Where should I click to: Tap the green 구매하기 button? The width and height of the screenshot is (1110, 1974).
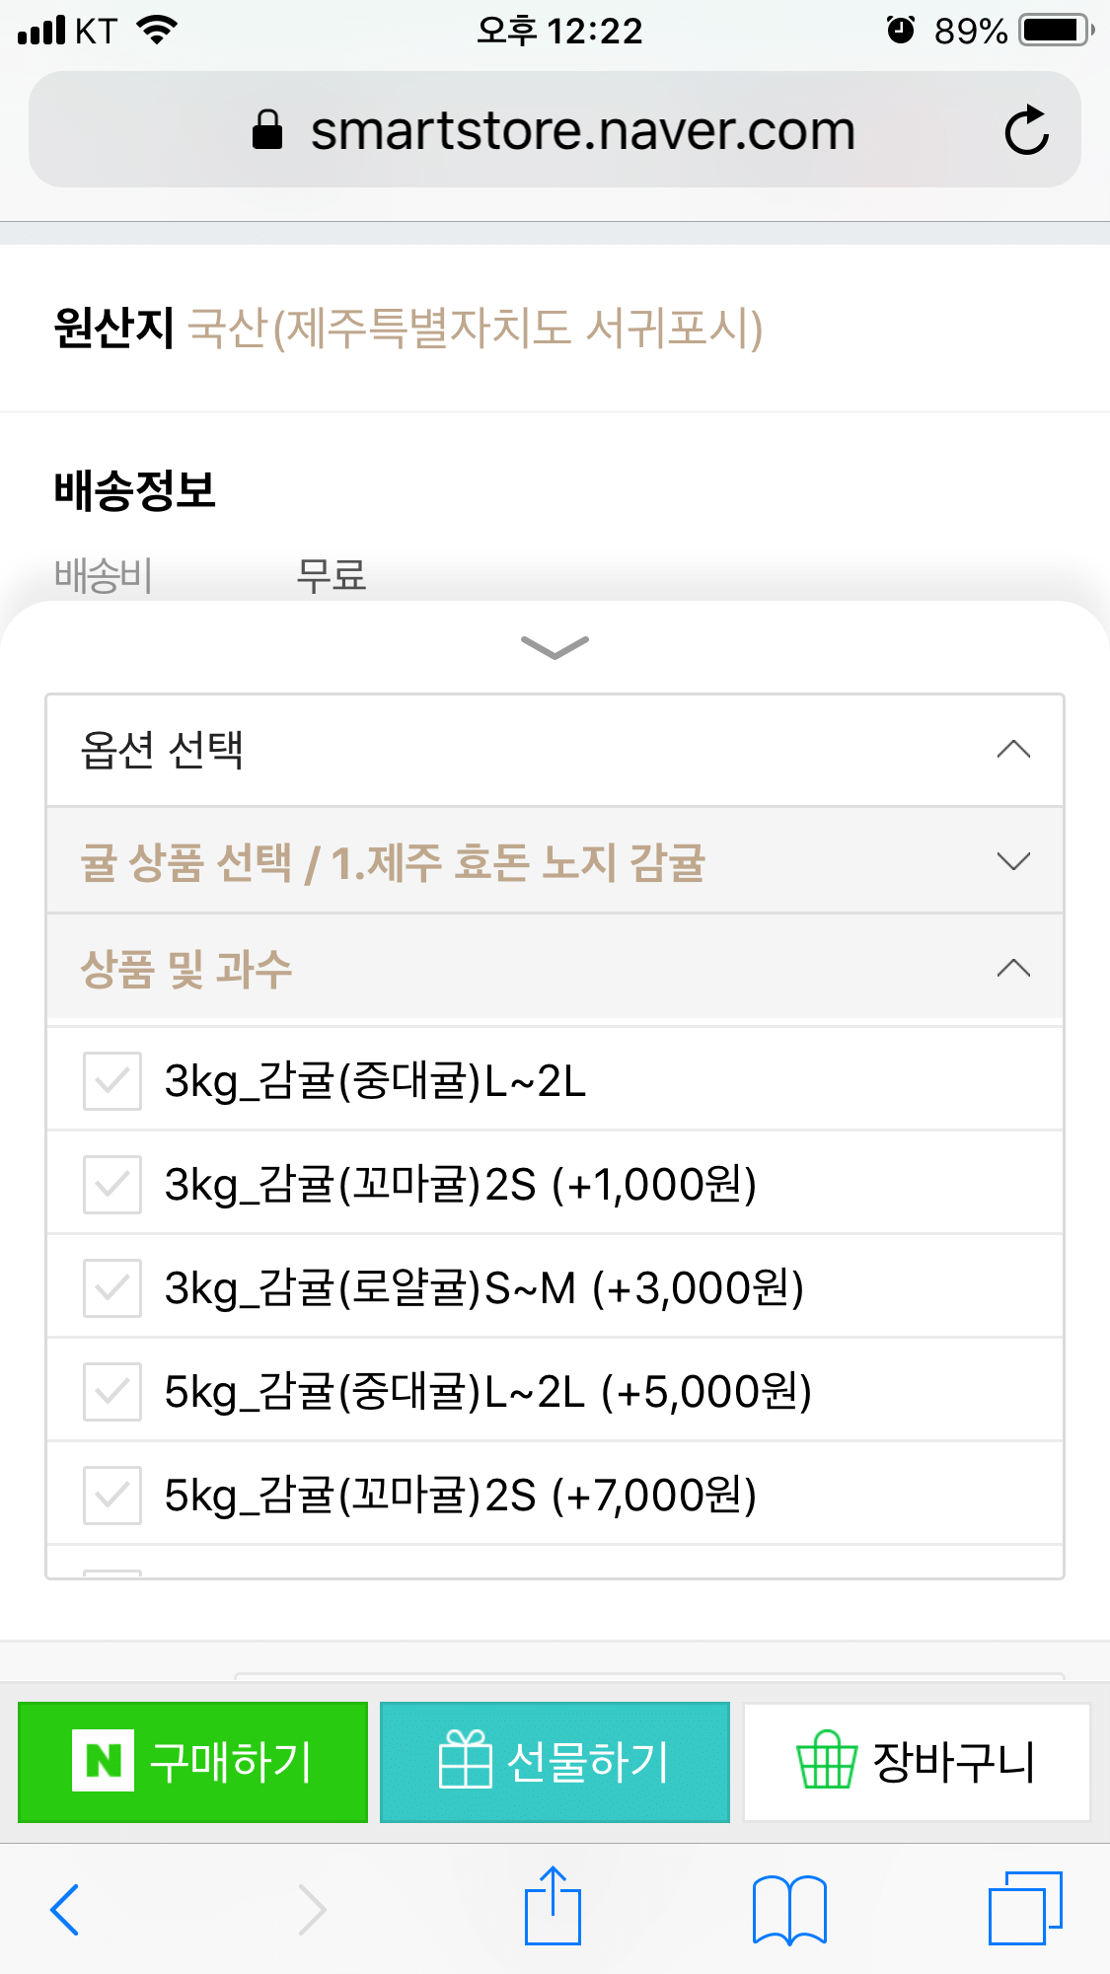click(x=192, y=1762)
